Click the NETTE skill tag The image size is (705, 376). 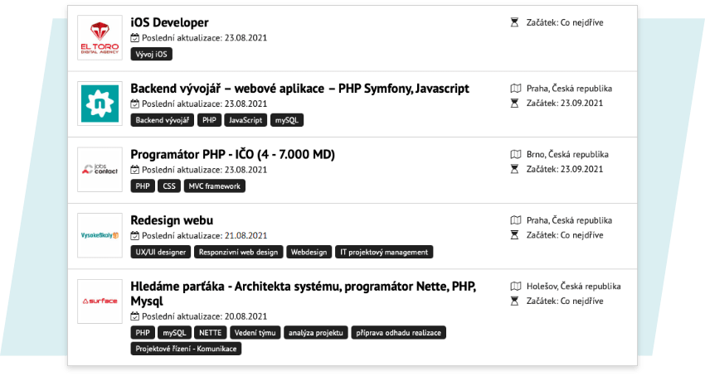[x=211, y=333]
